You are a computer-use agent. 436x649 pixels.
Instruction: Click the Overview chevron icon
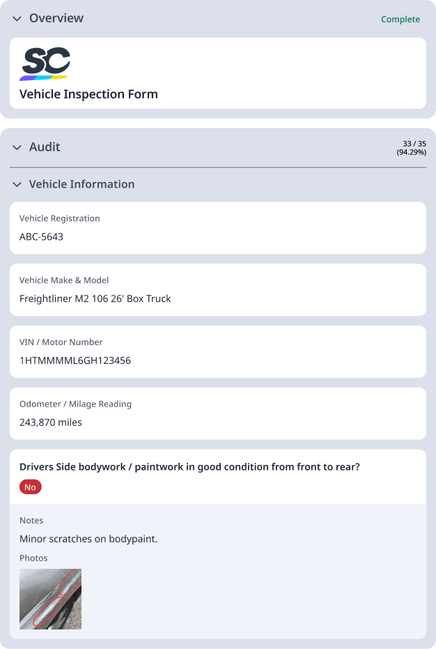pyautogui.click(x=17, y=19)
